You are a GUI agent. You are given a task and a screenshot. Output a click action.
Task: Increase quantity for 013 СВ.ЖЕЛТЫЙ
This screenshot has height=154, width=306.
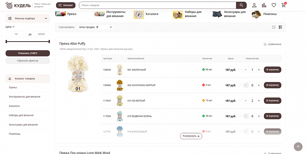[x=259, y=100]
